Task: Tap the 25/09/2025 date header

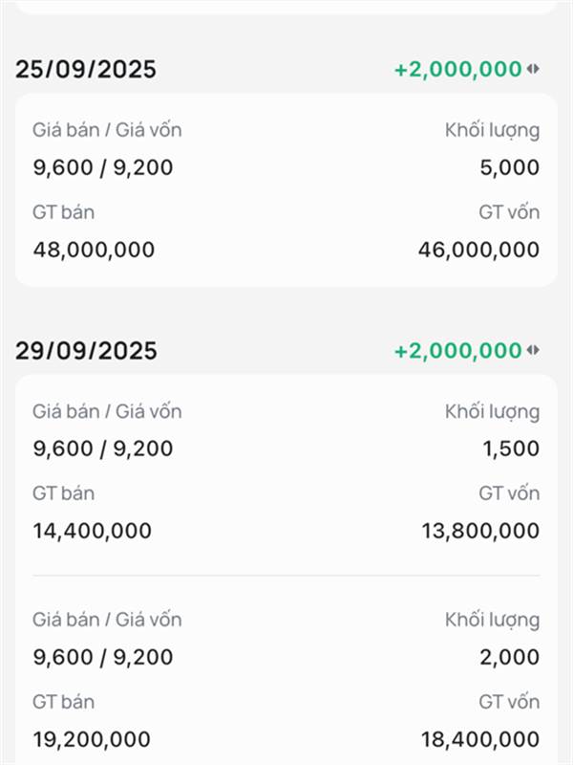Action: (x=85, y=70)
